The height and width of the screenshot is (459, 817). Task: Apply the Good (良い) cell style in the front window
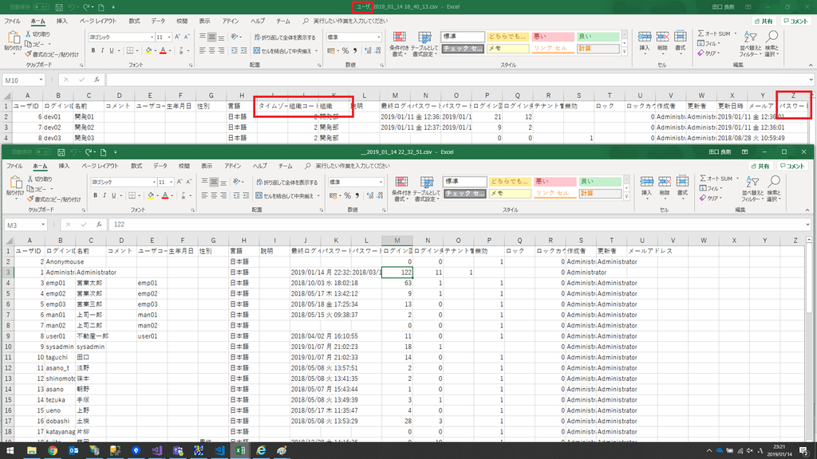600,181
